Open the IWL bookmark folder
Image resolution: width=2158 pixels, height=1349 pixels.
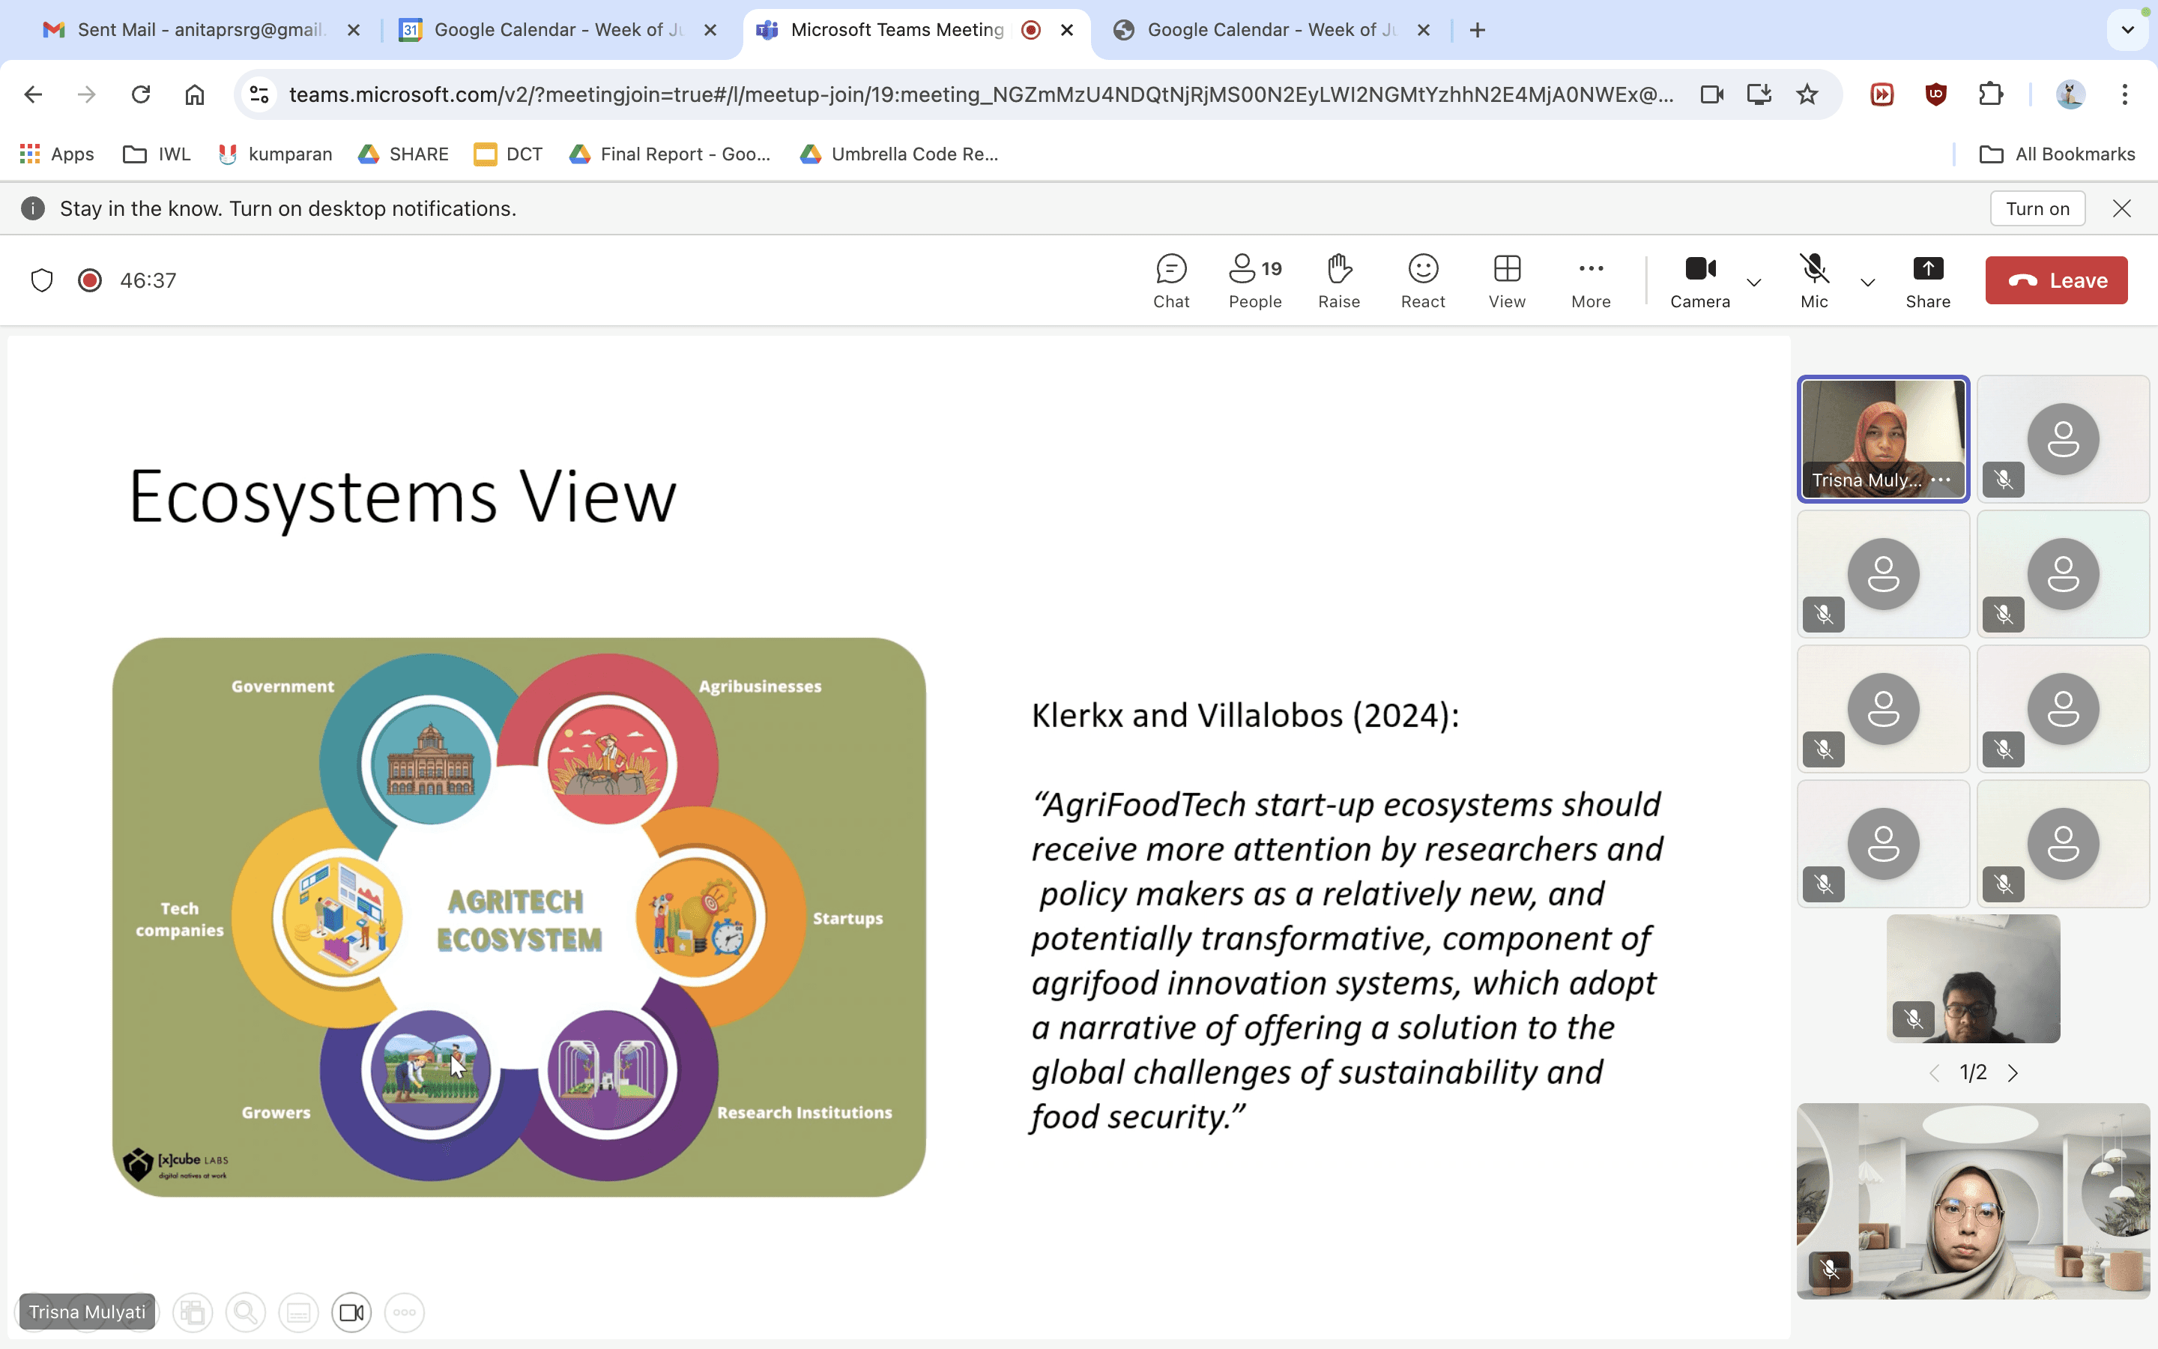tap(157, 154)
